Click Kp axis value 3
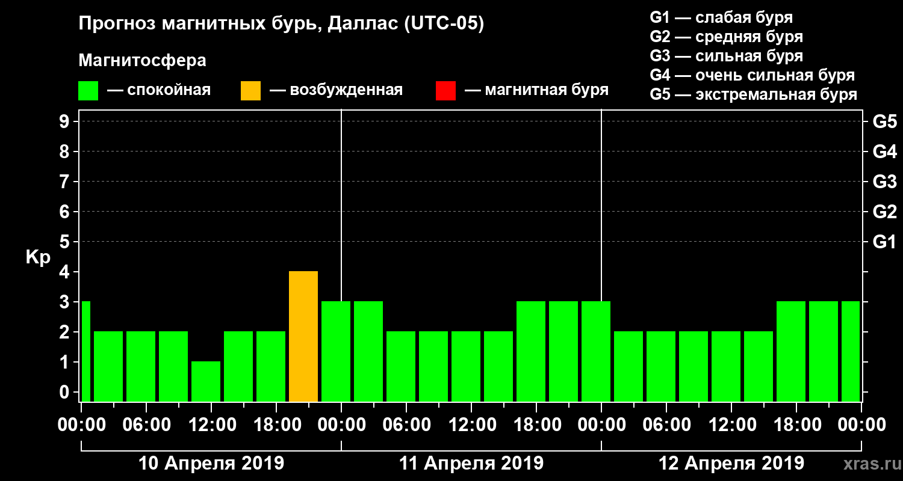The height and width of the screenshot is (481, 903). tap(66, 302)
